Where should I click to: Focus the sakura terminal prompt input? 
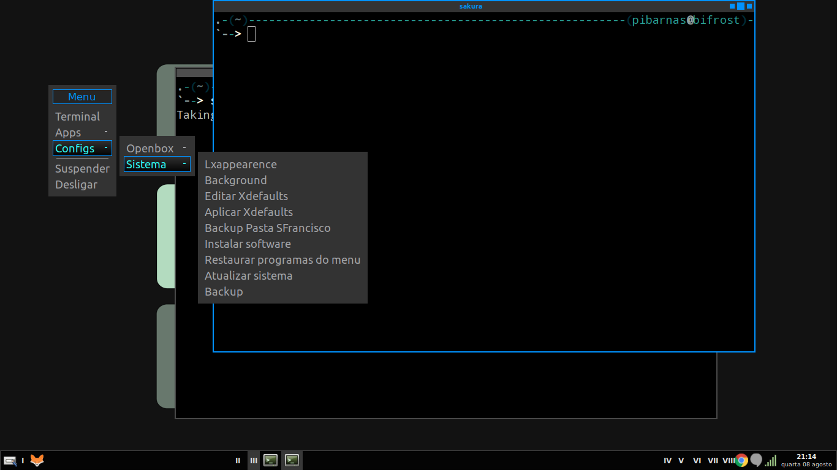(x=251, y=34)
